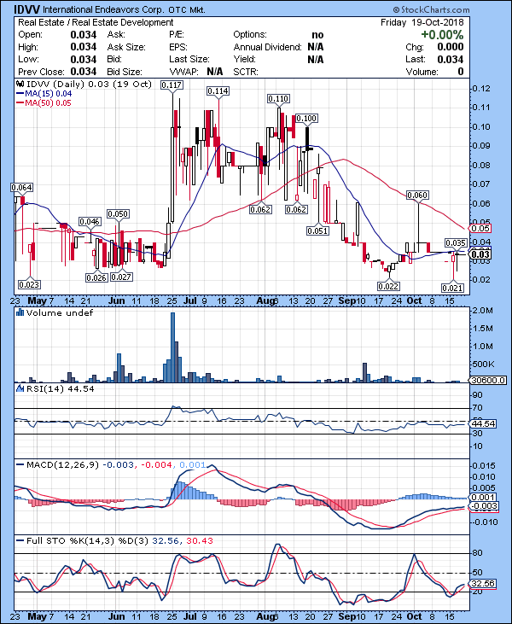Click the bar-chart icon next to Volume undef
Screen dimensions: 512x624
coord(20,312)
